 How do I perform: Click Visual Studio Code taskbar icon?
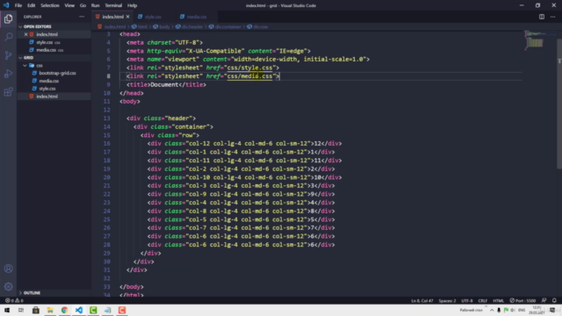pyautogui.click(x=78, y=310)
